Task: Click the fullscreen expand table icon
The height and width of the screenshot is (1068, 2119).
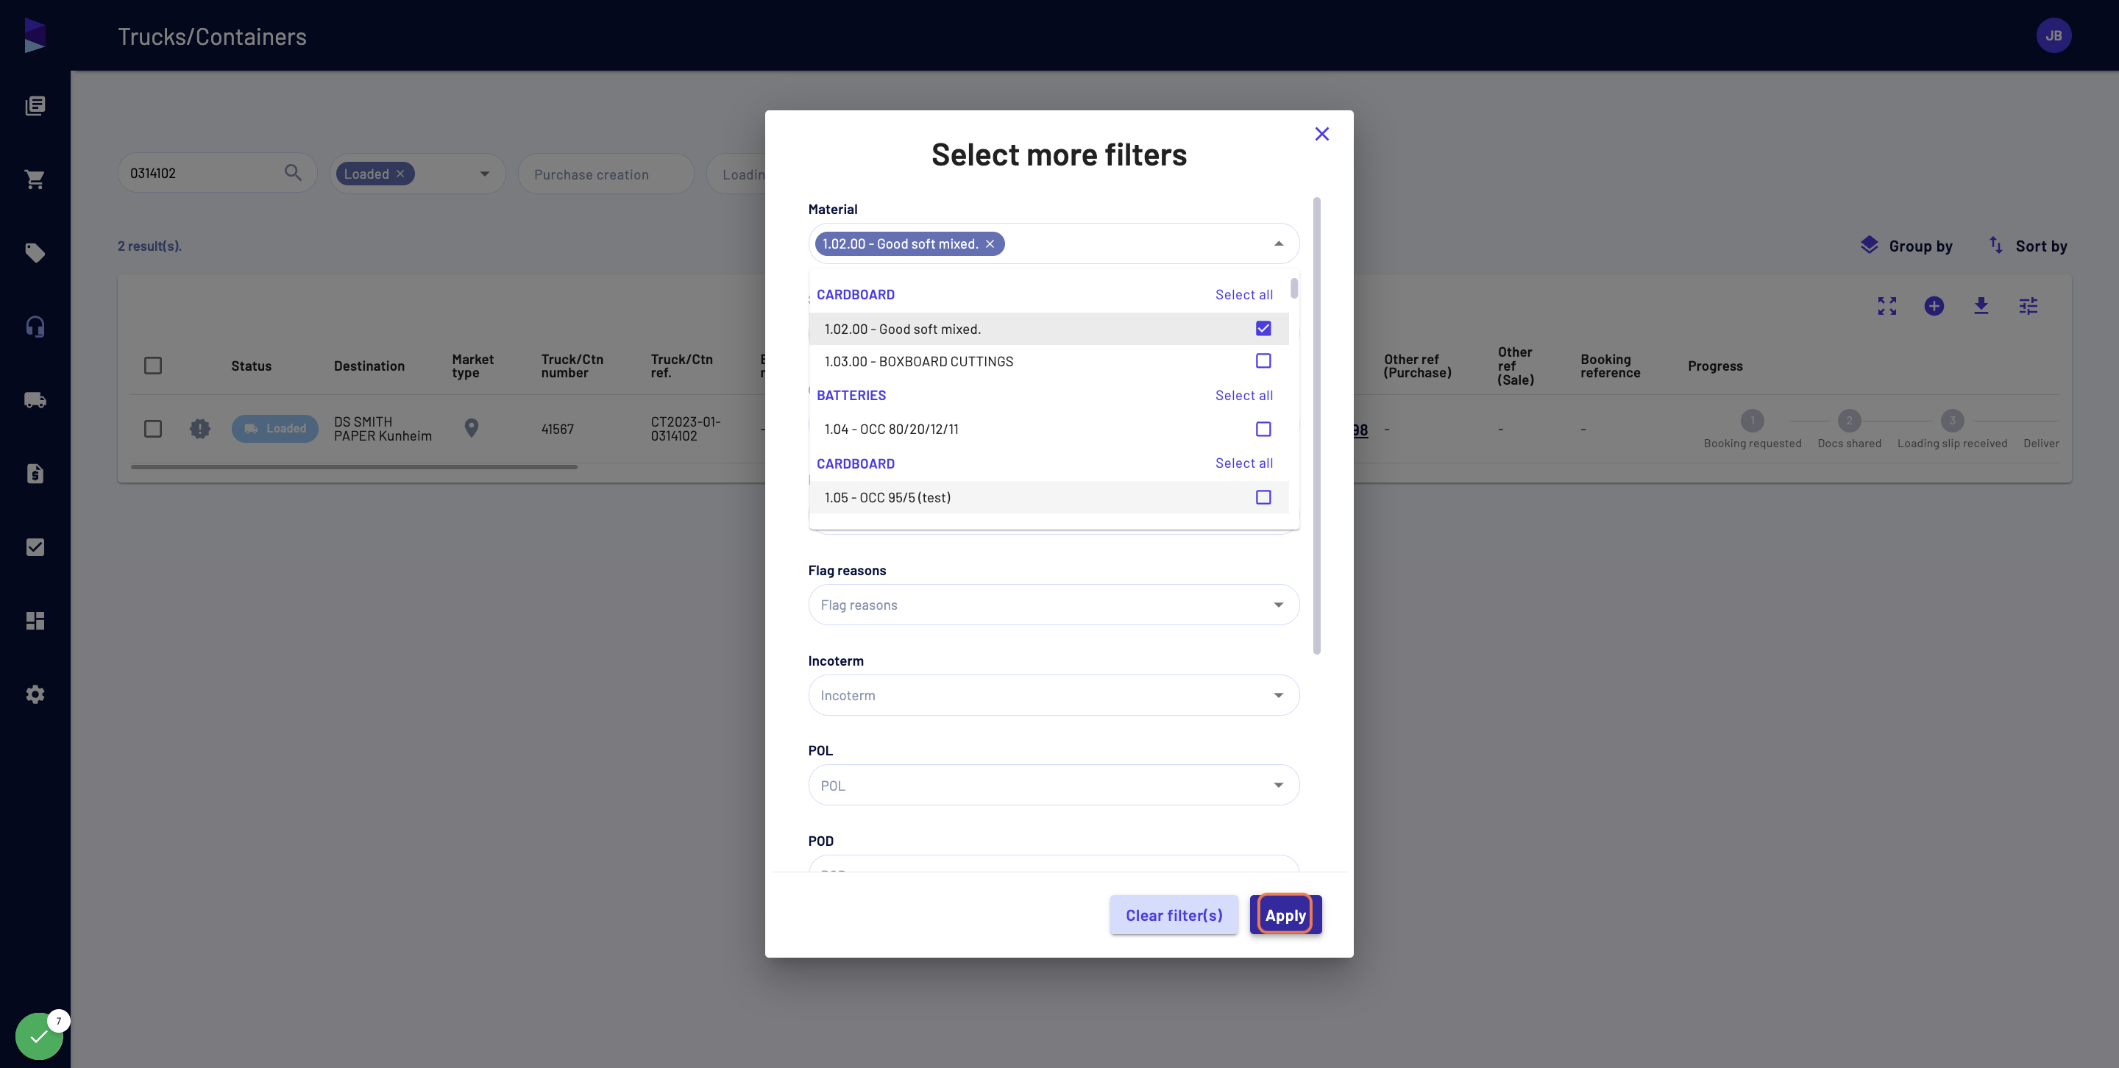Action: click(1887, 306)
